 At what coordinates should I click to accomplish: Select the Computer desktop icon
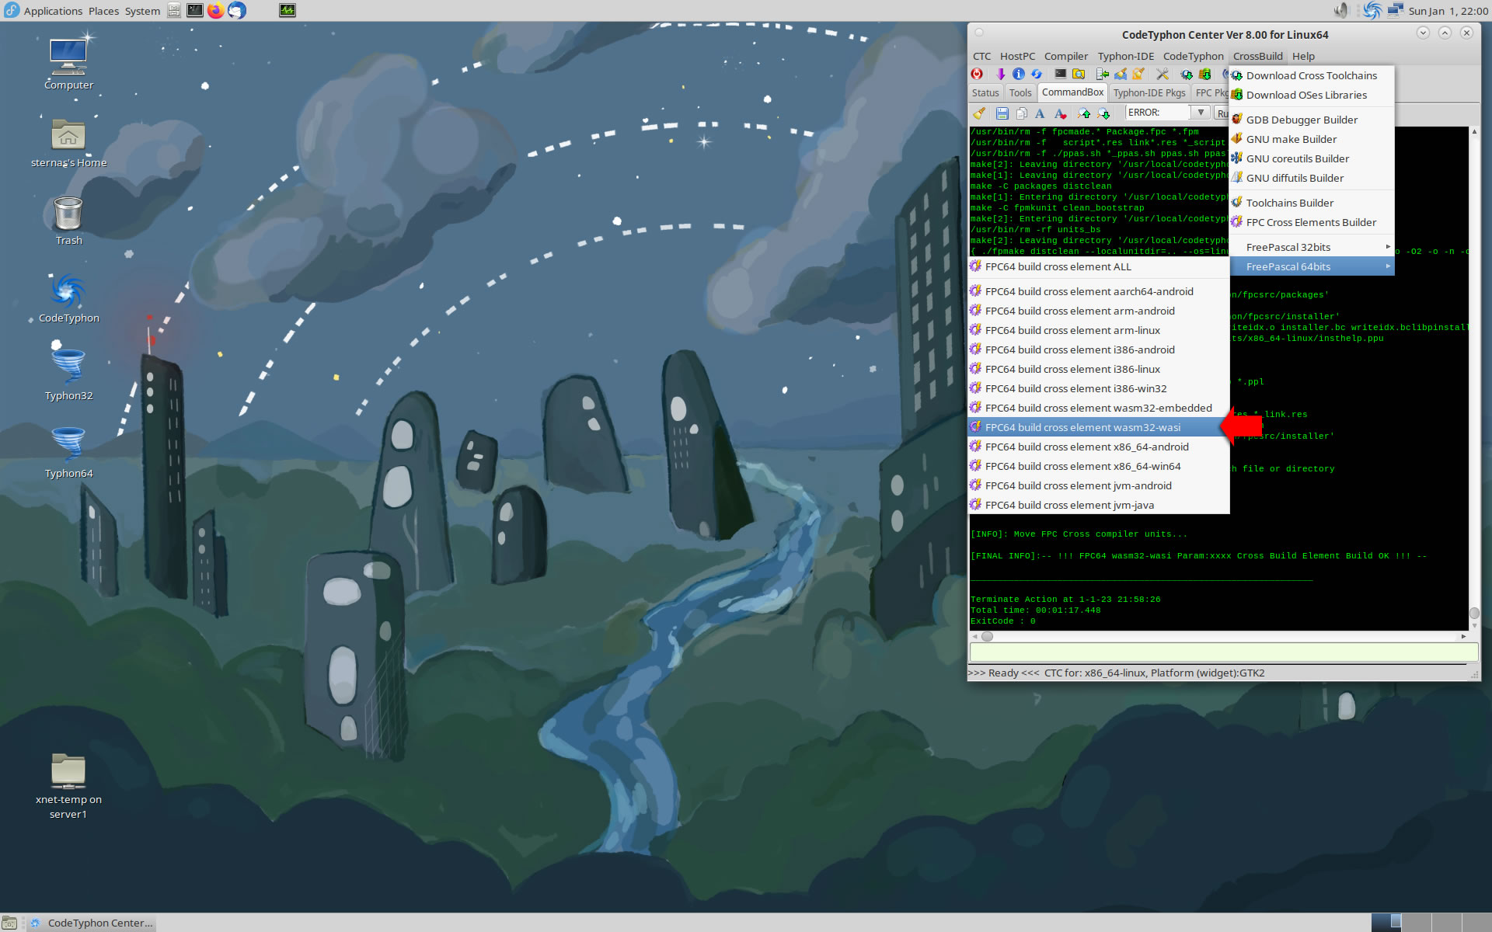(x=68, y=64)
